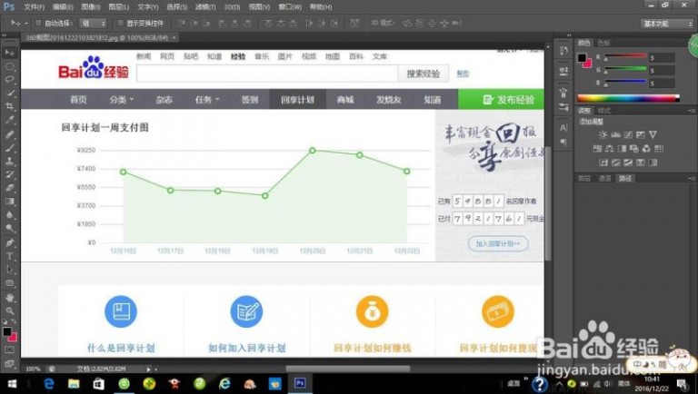Open the Windows Start menu
This screenshot has width=698, height=394.
[x=12, y=383]
